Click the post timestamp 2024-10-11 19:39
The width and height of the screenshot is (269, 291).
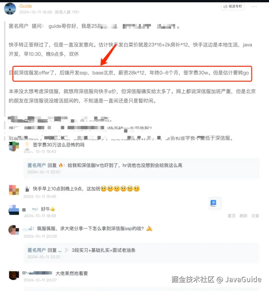(36, 12)
